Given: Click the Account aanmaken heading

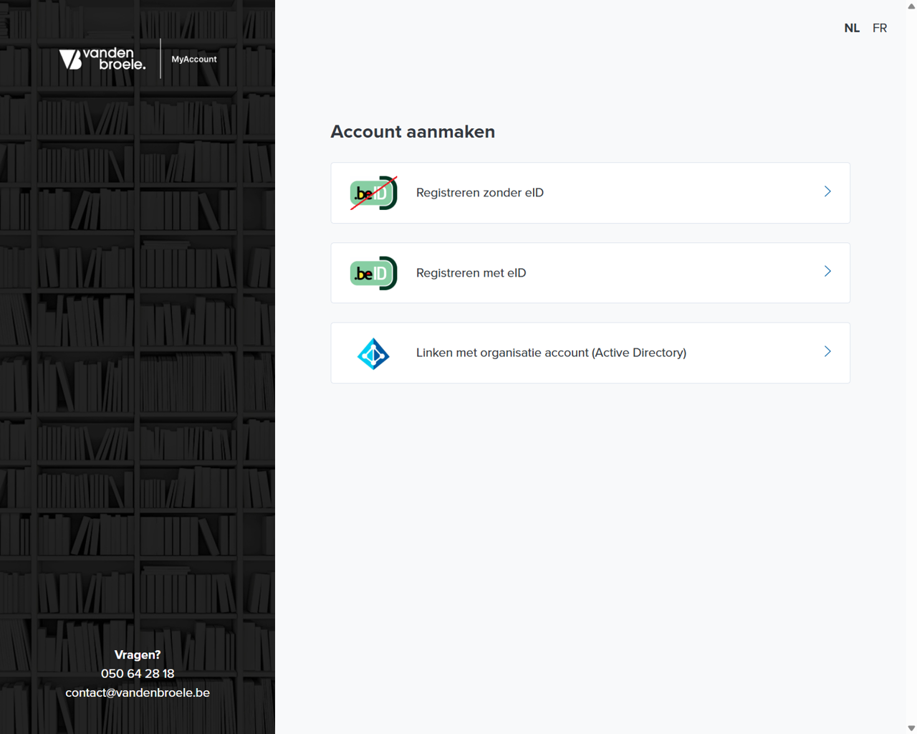Looking at the screenshot, I should [413, 132].
